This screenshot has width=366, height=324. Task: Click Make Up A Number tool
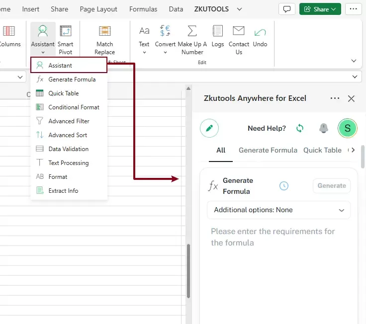pos(192,39)
